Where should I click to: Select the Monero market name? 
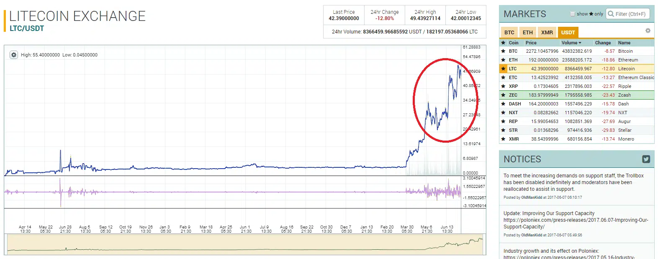coord(626,139)
